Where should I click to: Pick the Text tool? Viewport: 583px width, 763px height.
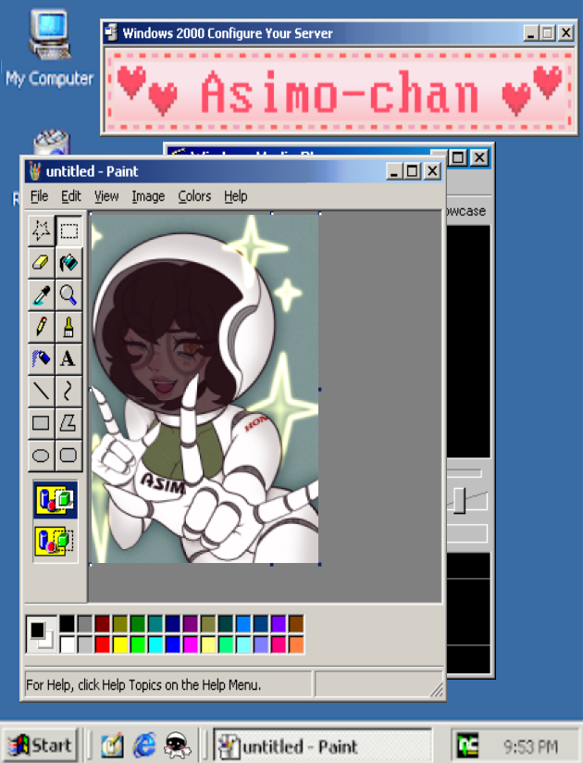tap(68, 359)
